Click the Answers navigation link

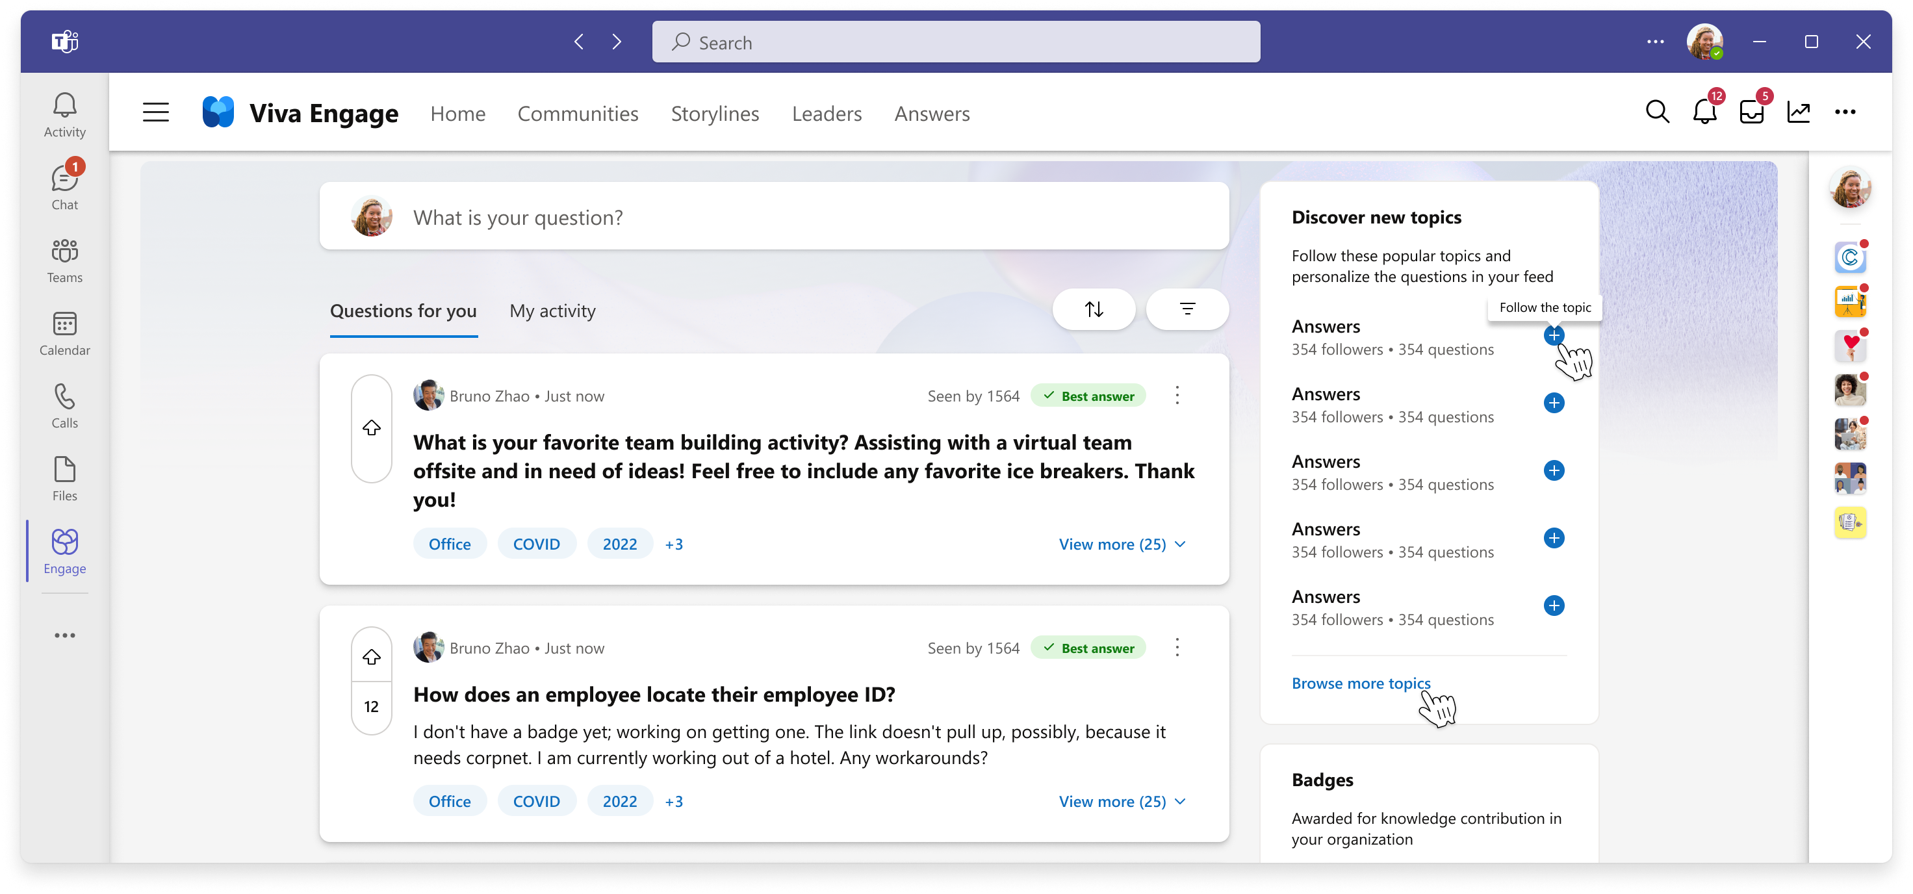[x=932, y=112]
